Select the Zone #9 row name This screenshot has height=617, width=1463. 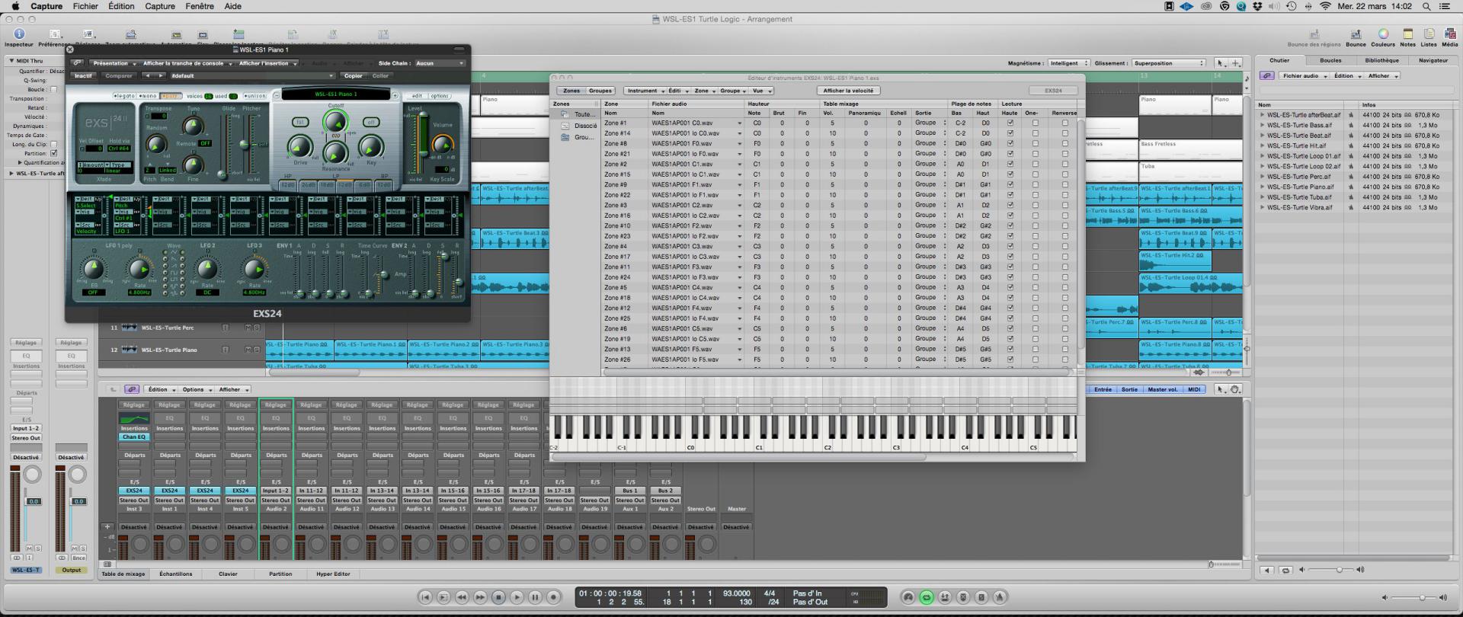coord(616,184)
